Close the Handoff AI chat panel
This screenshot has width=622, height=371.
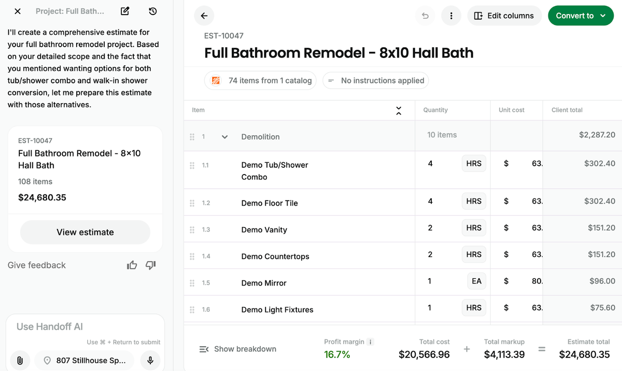18,11
